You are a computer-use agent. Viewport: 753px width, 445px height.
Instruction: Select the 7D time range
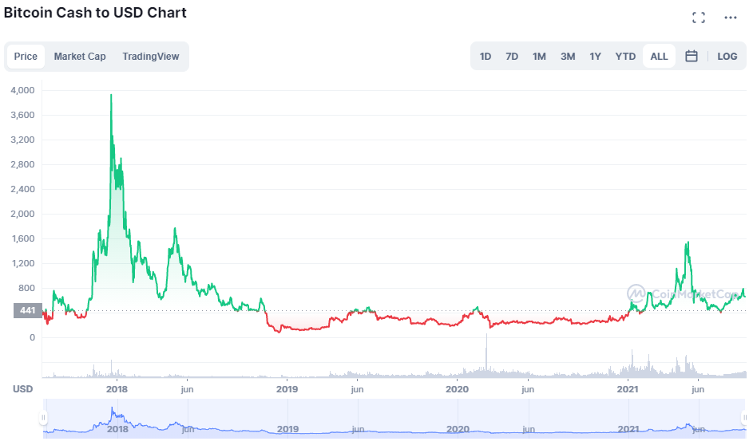pos(512,57)
